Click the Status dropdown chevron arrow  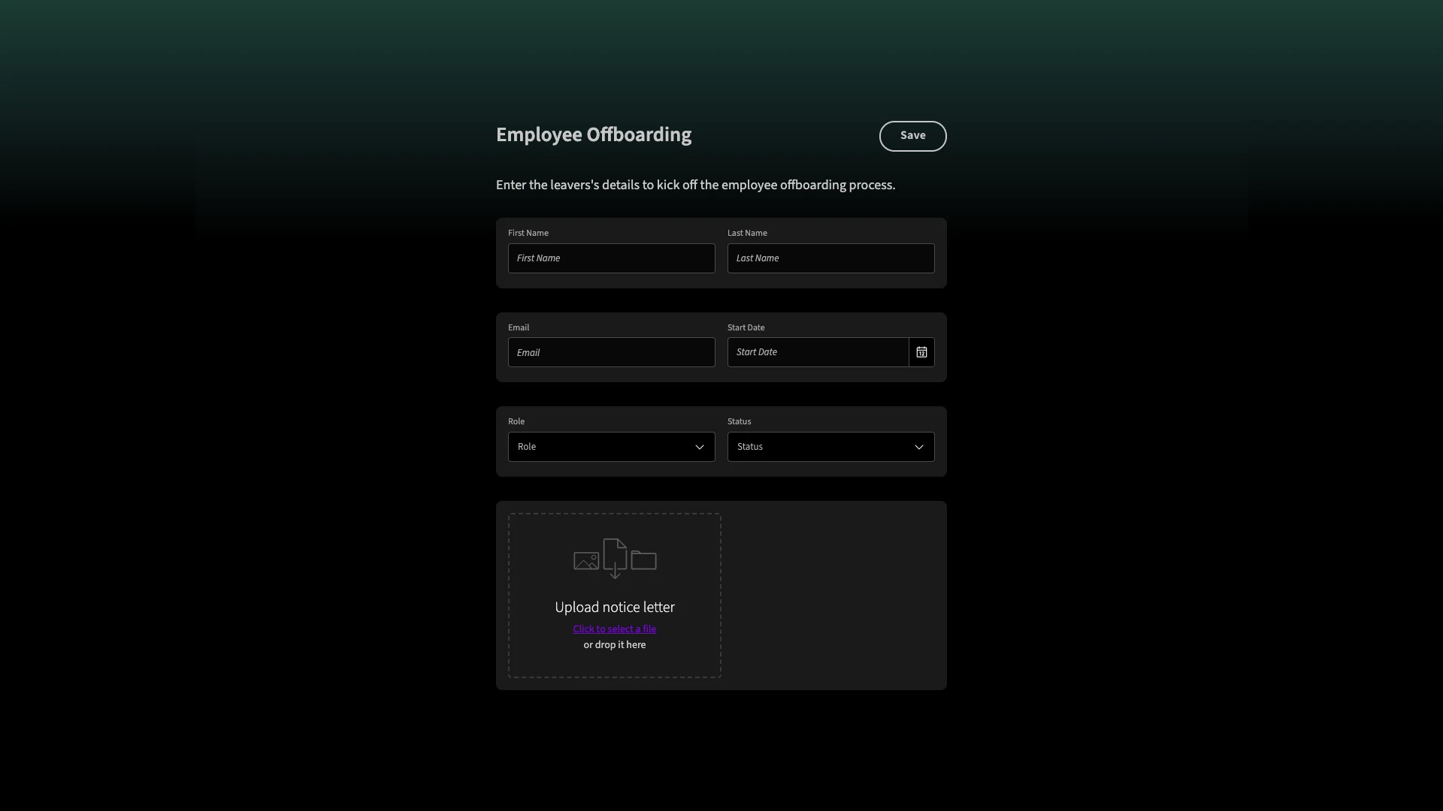pyautogui.click(x=919, y=448)
